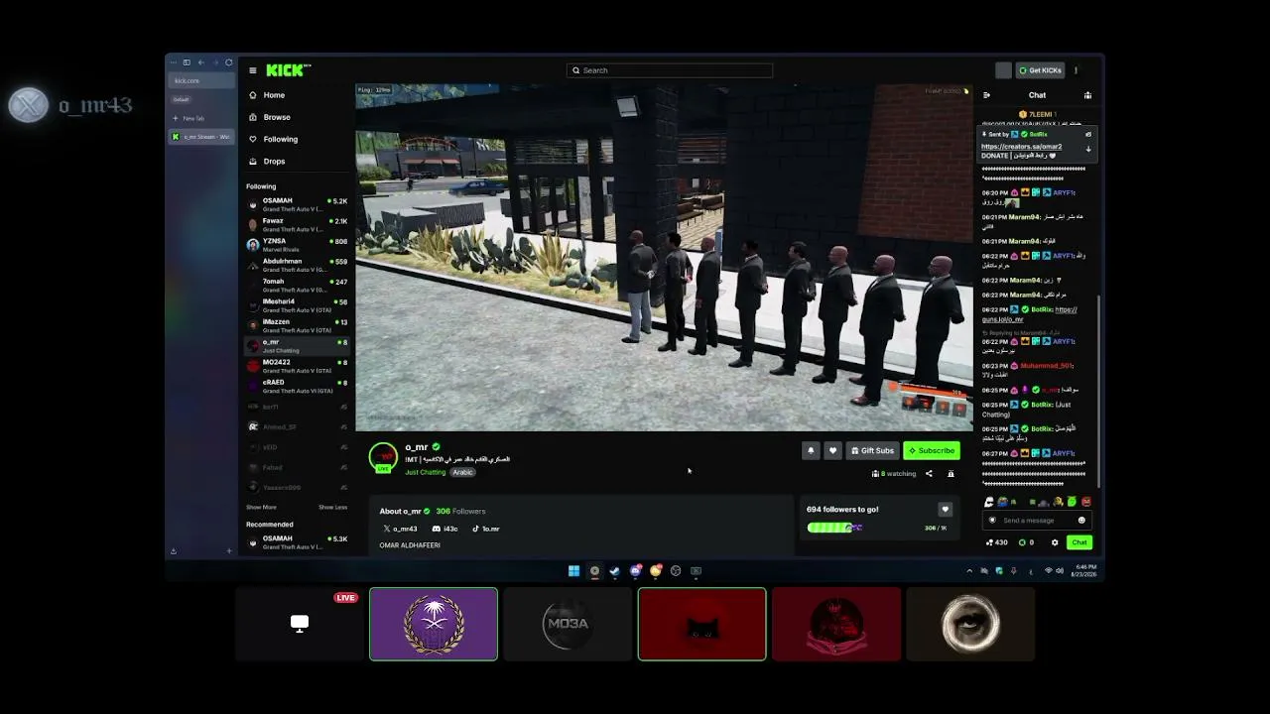
Task: Open the Just Chatting category link
Action: (426, 472)
